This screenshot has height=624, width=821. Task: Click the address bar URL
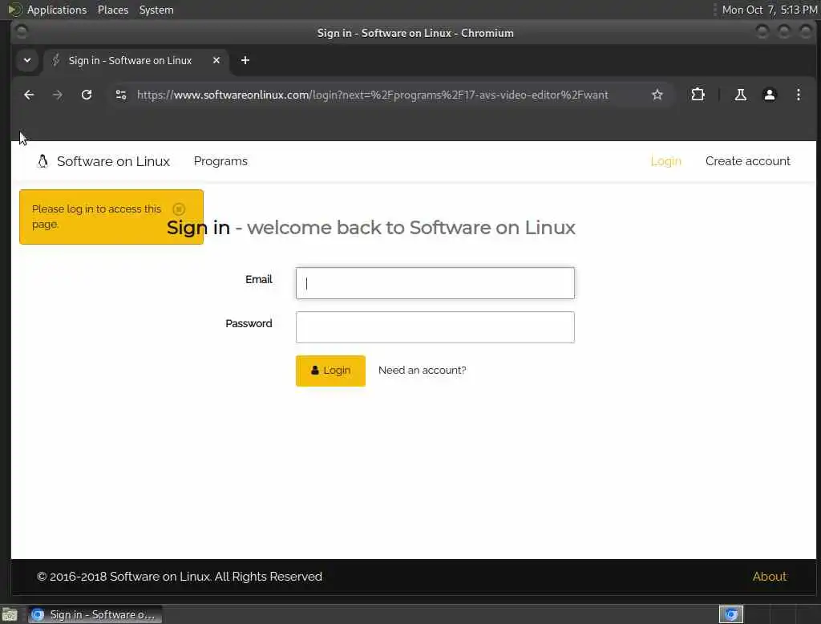point(372,95)
